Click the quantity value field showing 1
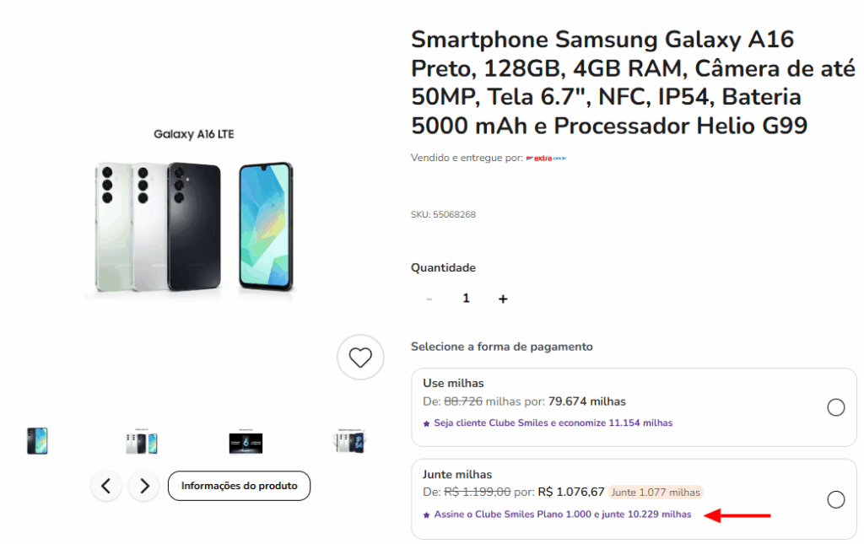This screenshot has width=864, height=544. pos(466,299)
